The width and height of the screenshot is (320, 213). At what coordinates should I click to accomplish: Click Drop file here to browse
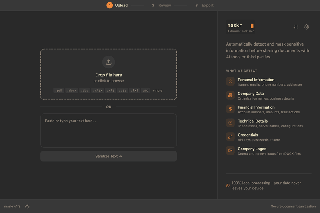pos(108,75)
